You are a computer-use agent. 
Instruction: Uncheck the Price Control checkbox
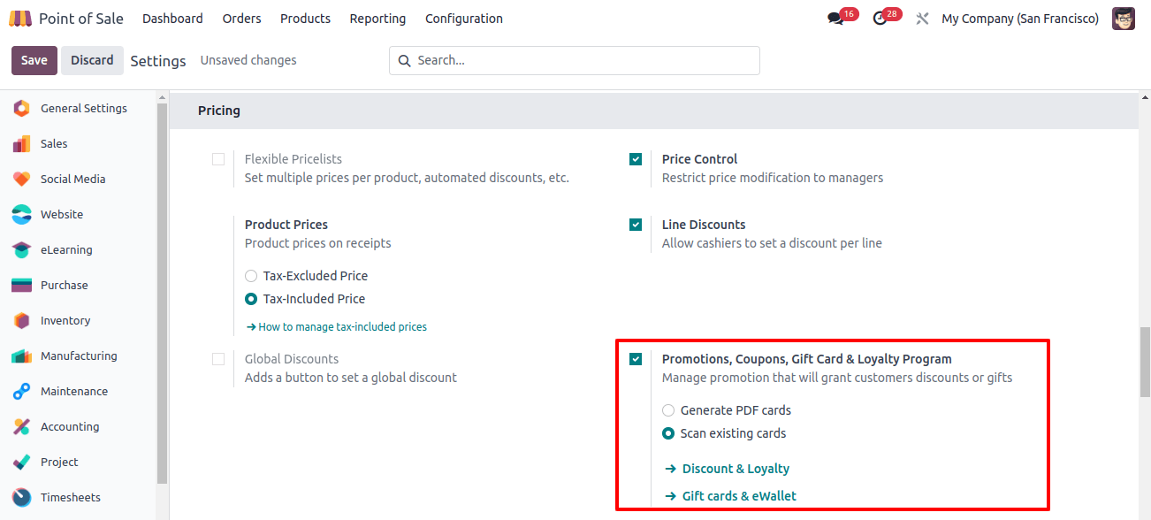coord(636,159)
